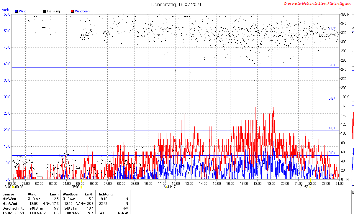This screenshot has height=214, width=354.
Task: Select the Durchschnitt row label
Action: coord(13,208)
